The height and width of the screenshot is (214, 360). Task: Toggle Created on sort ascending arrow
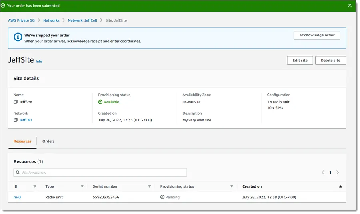click(x=340, y=186)
